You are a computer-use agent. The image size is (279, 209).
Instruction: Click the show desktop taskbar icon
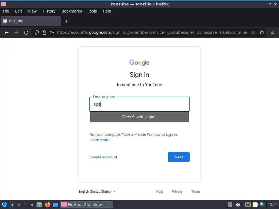pyautogui.click(x=56, y=205)
